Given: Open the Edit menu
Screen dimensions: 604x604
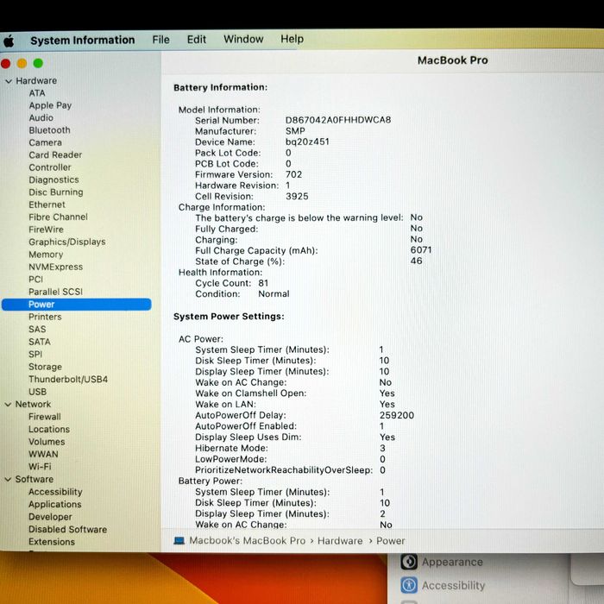Looking at the screenshot, I should [x=197, y=40].
